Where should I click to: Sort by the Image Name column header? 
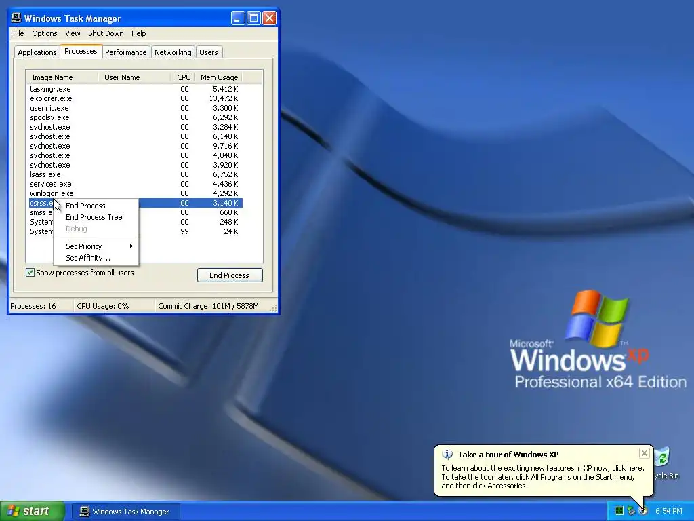(x=62, y=77)
